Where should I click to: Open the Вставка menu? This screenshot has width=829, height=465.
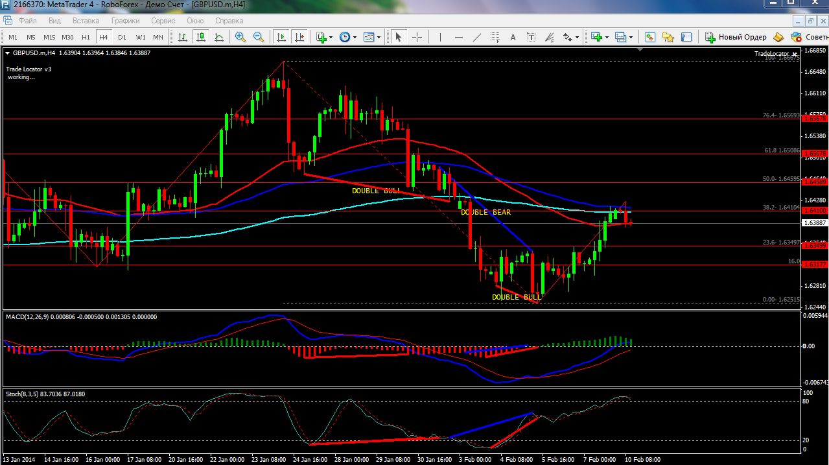86,20
